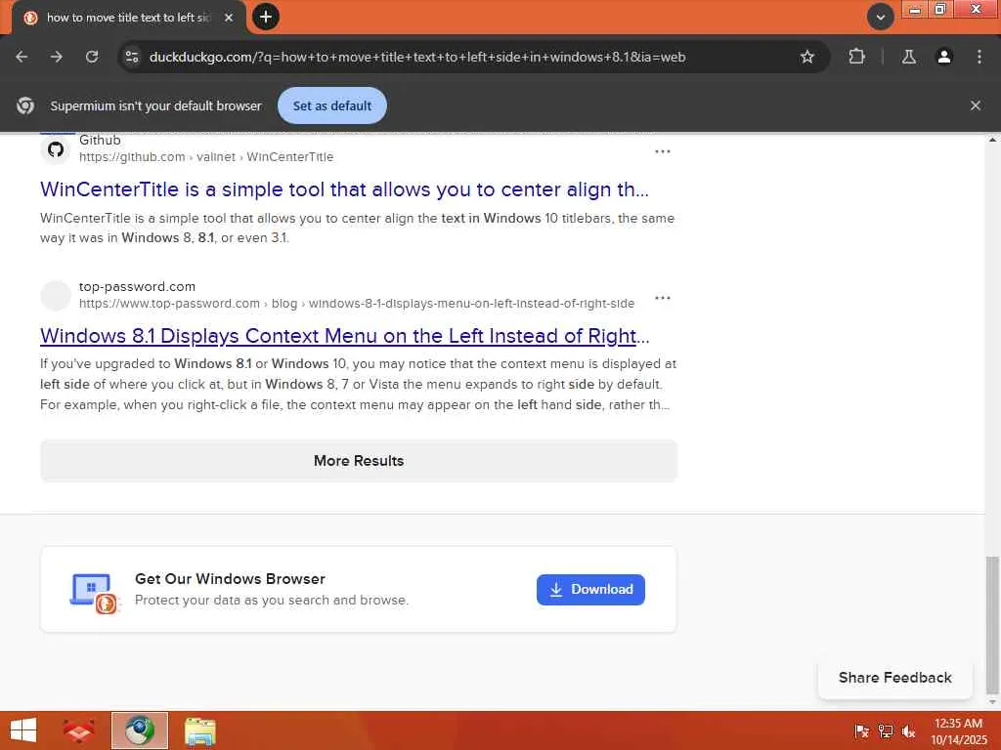This screenshot has height=750, width=1001.
Task: Click the Windows Browser promo laptop icon
Action: [94, 593]
